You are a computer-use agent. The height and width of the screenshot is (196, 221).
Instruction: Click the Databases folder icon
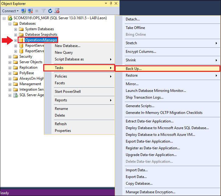15,24
